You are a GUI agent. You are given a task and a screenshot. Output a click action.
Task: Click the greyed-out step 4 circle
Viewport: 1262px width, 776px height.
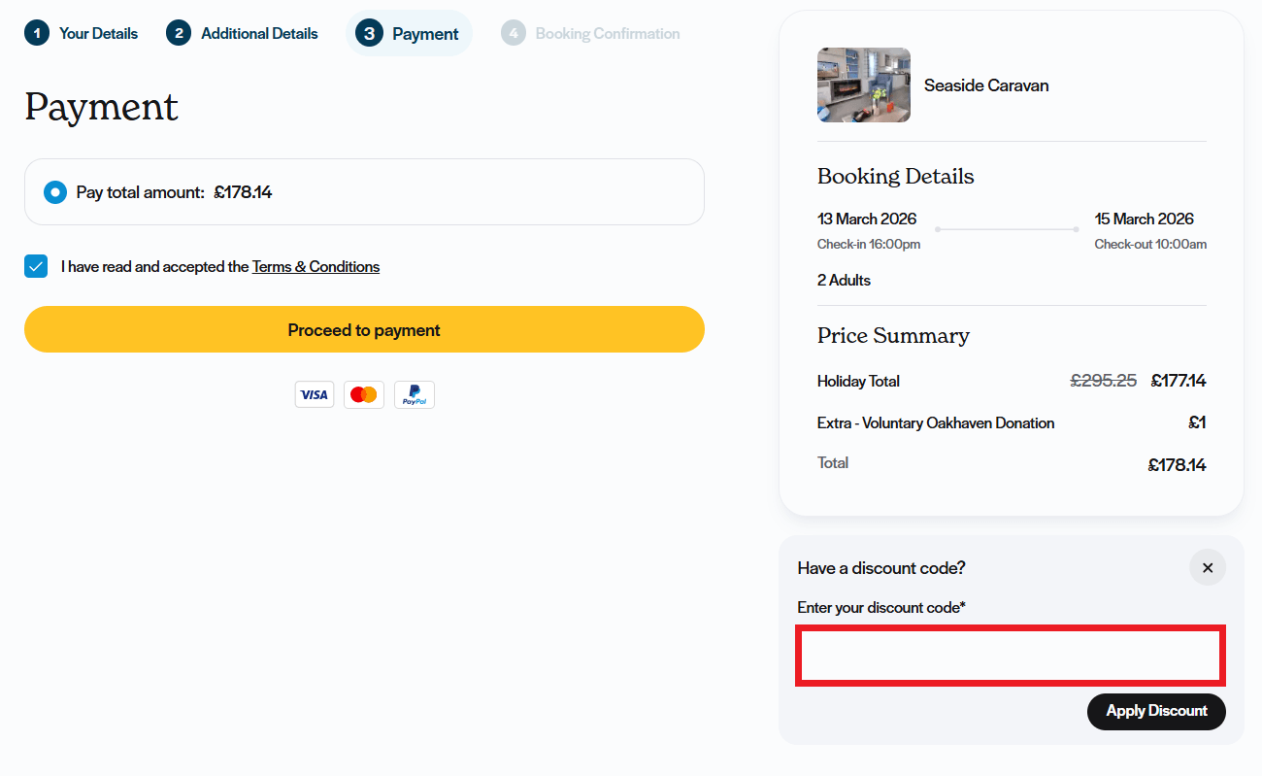(513, 32)
